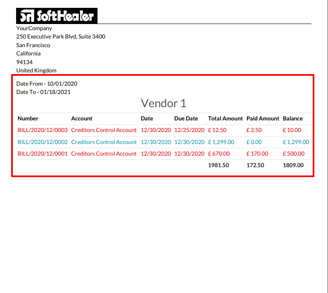This screenshot has height=293, width=328.
Task: Click bill number BILL/2020/12/0003
Action: pos(43,130)
